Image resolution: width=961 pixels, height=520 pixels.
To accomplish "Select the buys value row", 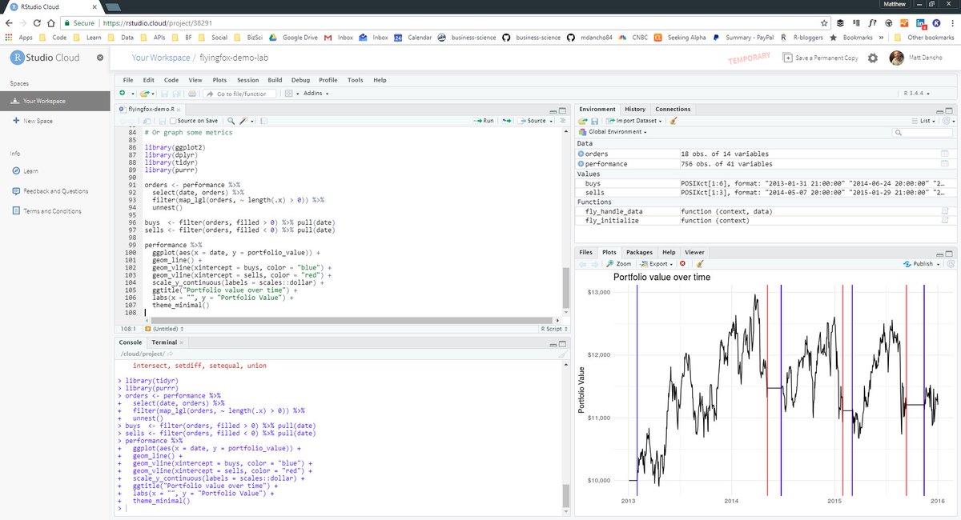I will pos(765,183).
